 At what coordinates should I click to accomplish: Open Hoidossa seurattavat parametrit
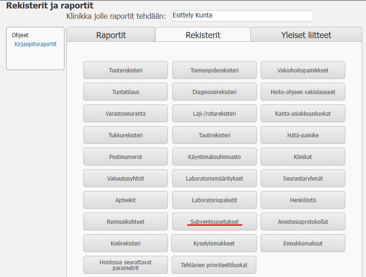click(125, 265)
